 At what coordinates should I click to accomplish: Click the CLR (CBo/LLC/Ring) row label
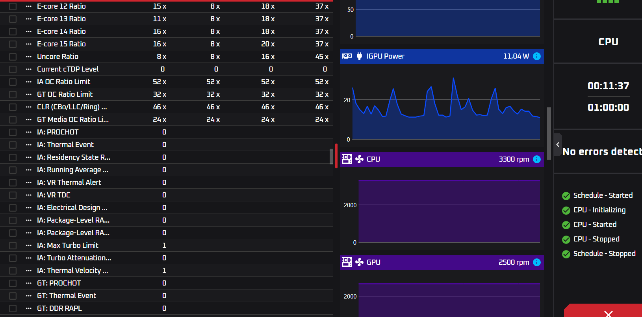tap(72, 107)
